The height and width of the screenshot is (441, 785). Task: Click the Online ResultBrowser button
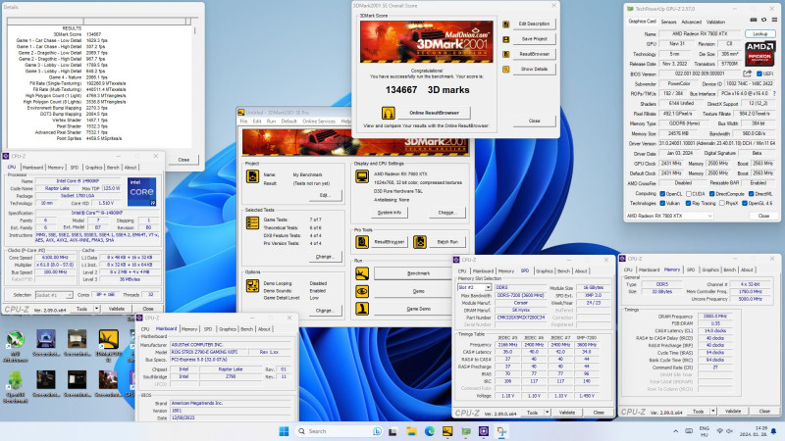click(x=434, y=113)
